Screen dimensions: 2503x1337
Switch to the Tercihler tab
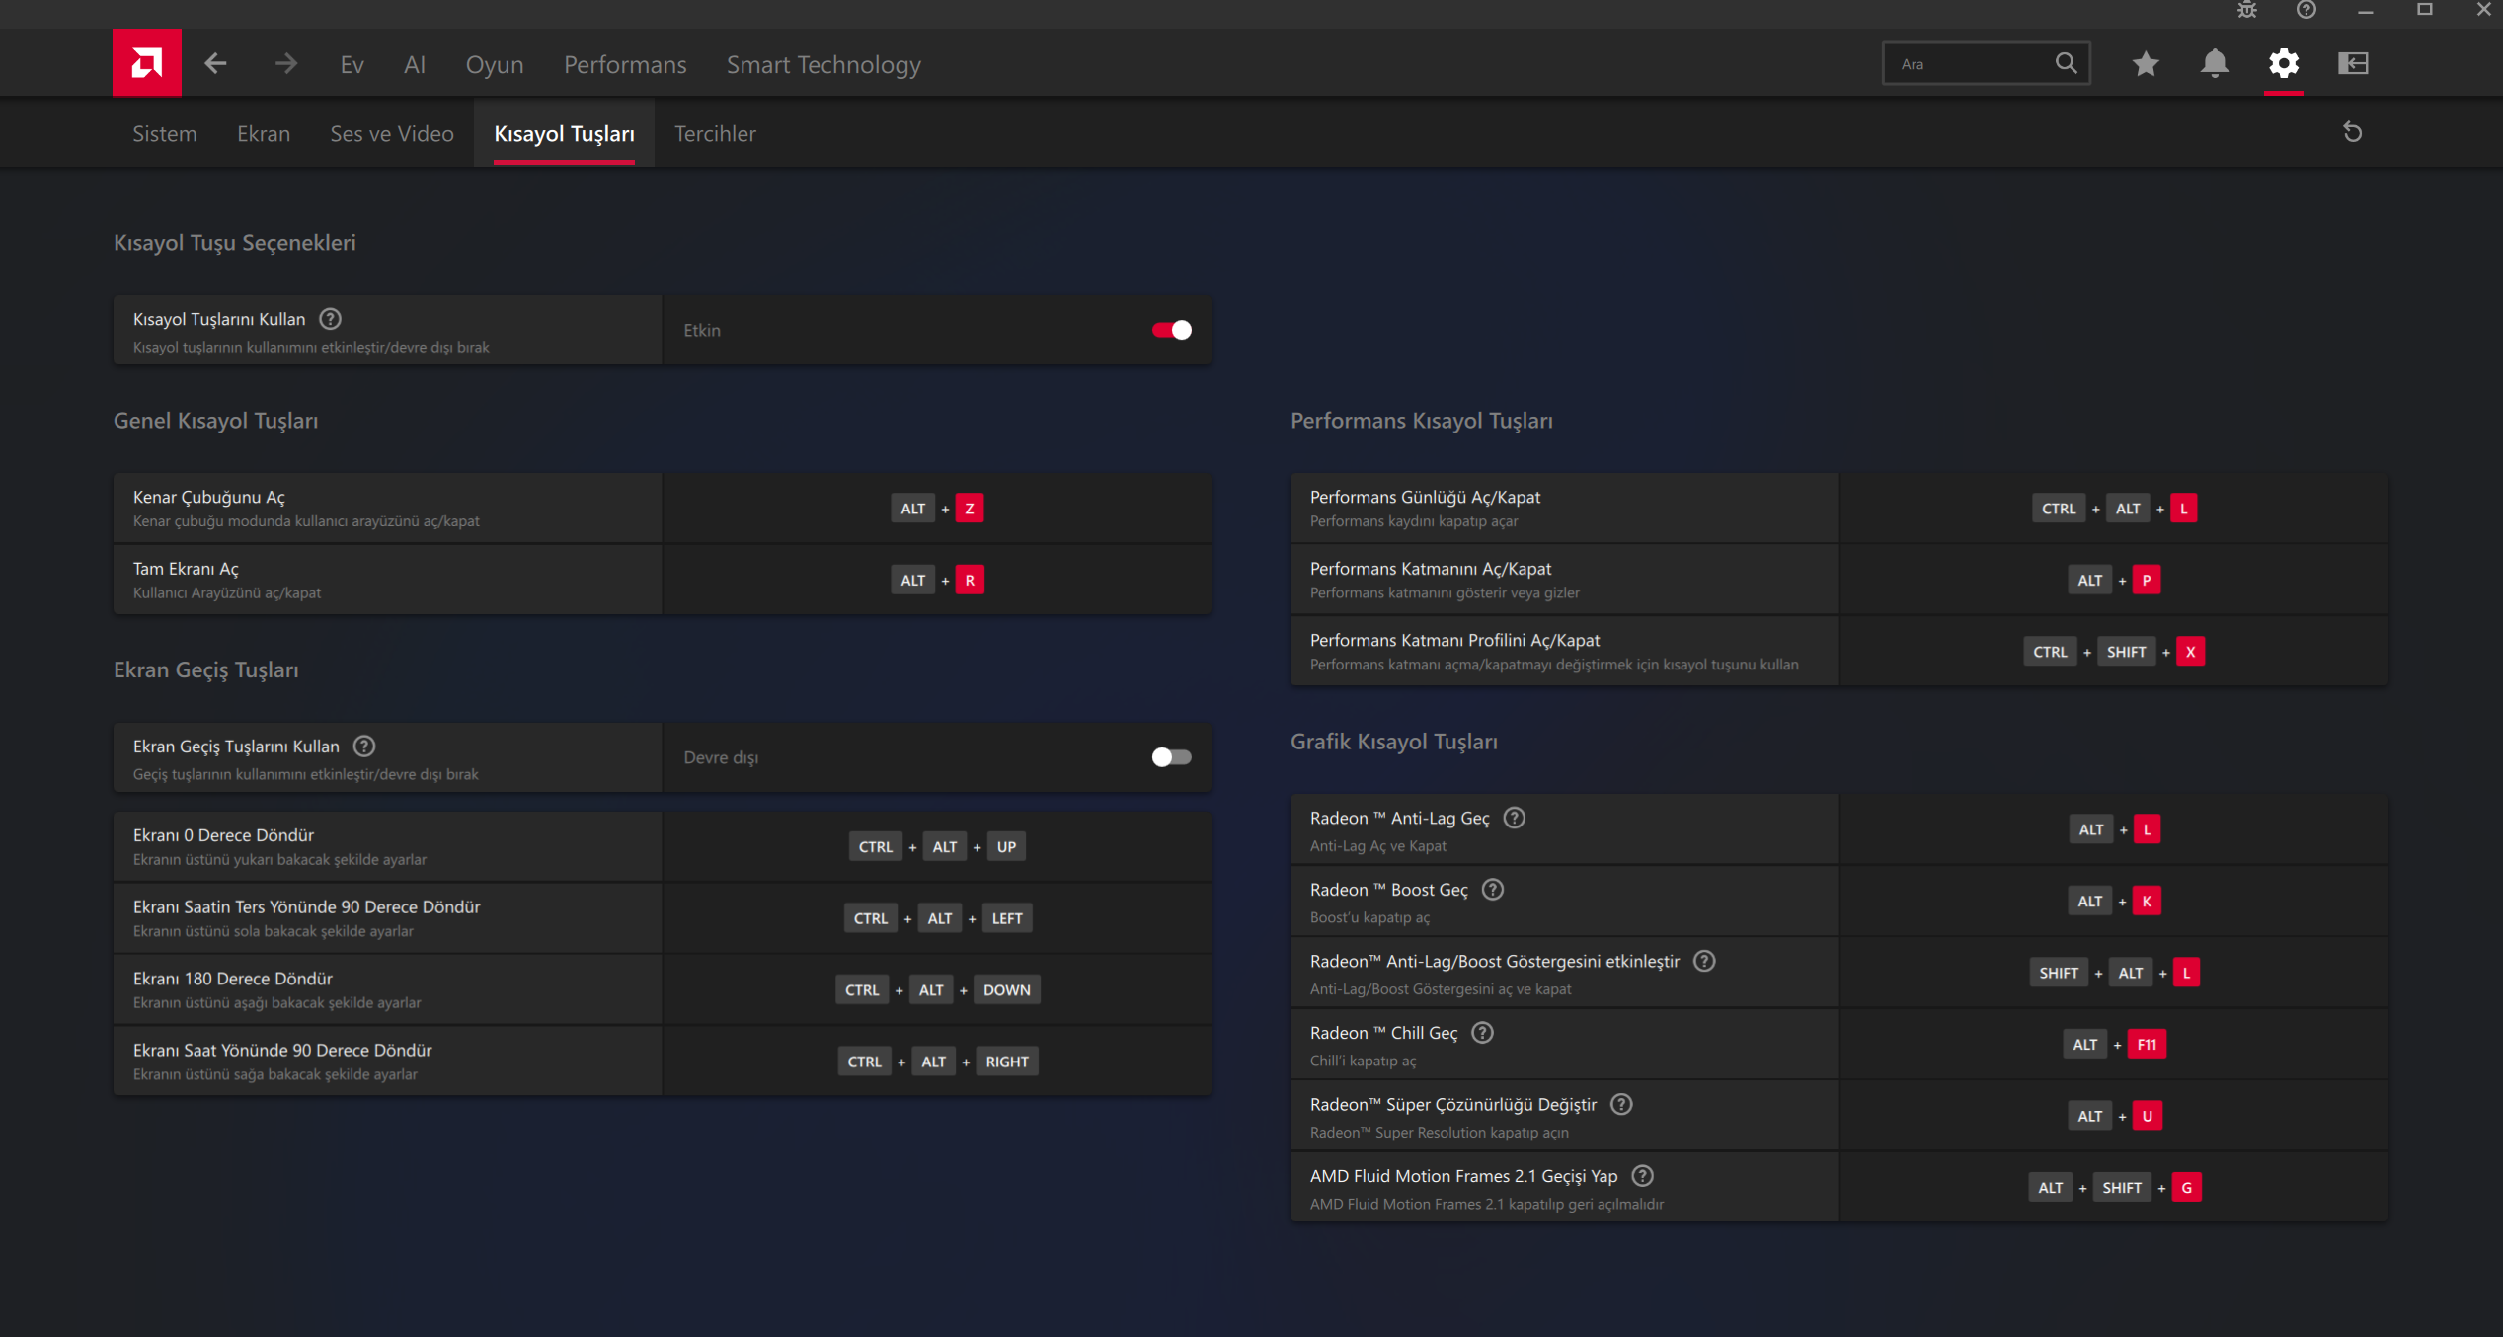(x=714, y=133)
